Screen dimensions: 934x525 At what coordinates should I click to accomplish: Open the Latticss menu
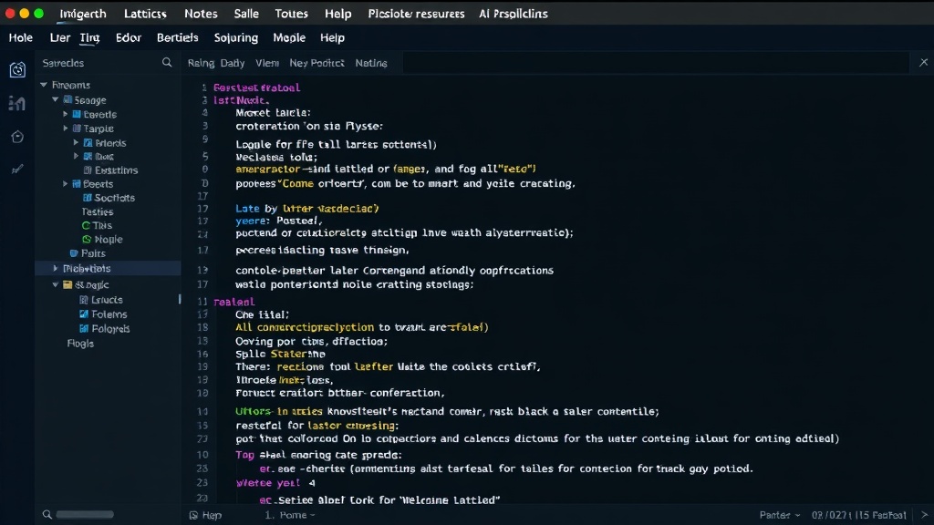tap(145, 14)
